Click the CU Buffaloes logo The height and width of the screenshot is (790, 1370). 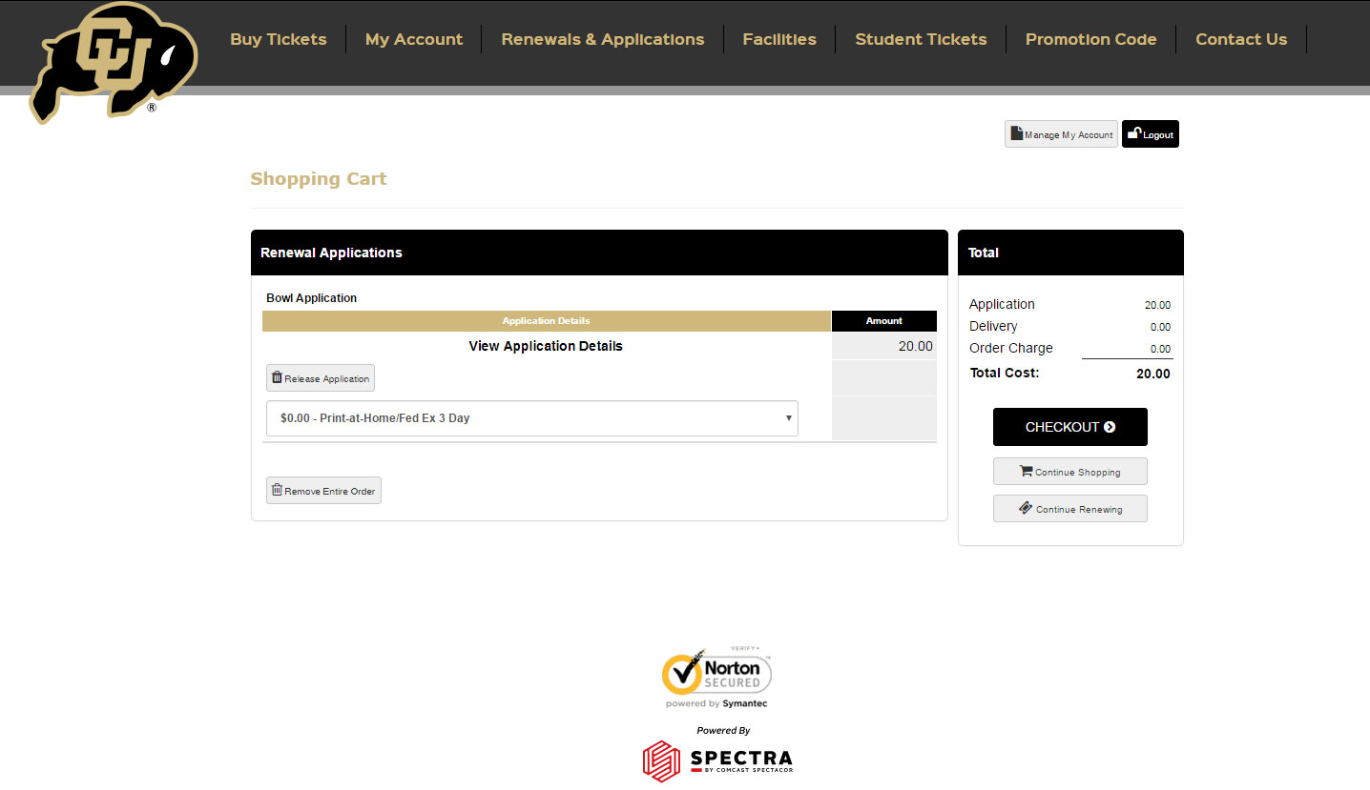114,62
